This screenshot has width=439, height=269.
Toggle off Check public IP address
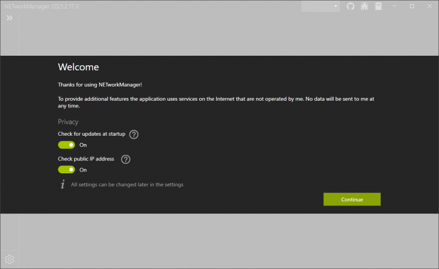[66, 169]
